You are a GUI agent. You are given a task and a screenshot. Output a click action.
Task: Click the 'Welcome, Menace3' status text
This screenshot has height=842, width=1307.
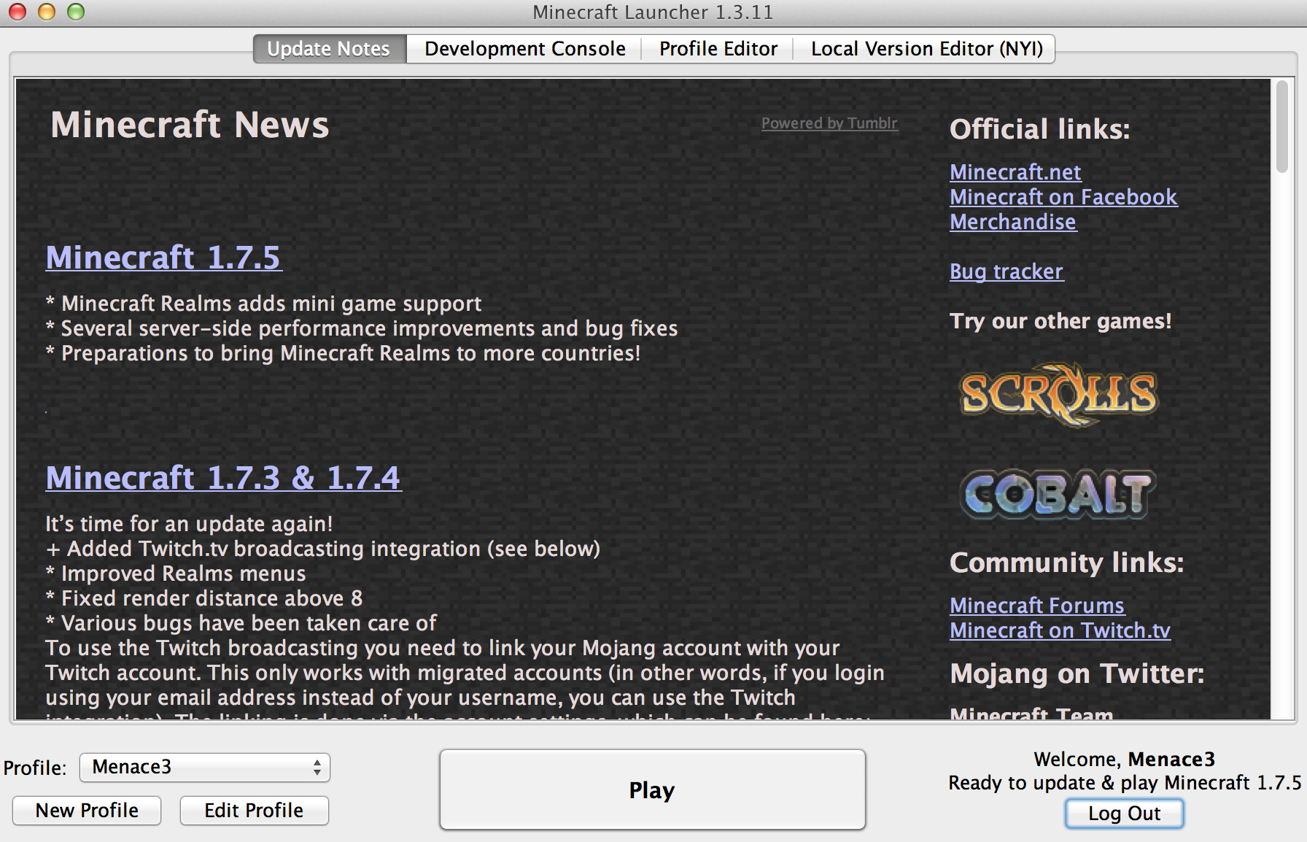click(x=1125, y=760)
